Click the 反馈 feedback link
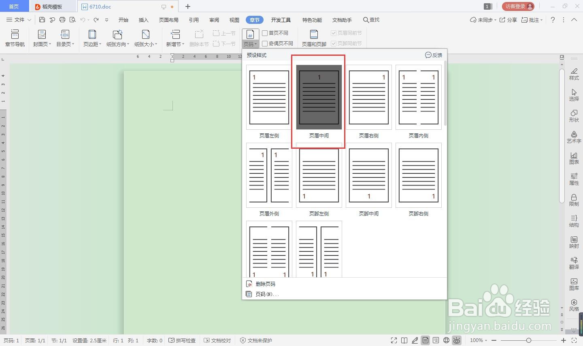Viewport: 583px width, 346px height. (x=434, y=55)
